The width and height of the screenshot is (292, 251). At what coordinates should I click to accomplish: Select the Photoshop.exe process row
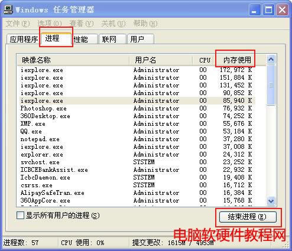pos(138,108)
